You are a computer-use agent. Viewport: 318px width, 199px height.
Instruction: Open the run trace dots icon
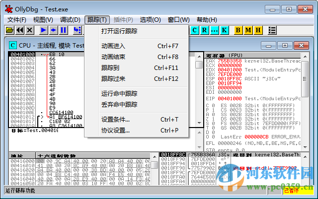coord(214,30)
